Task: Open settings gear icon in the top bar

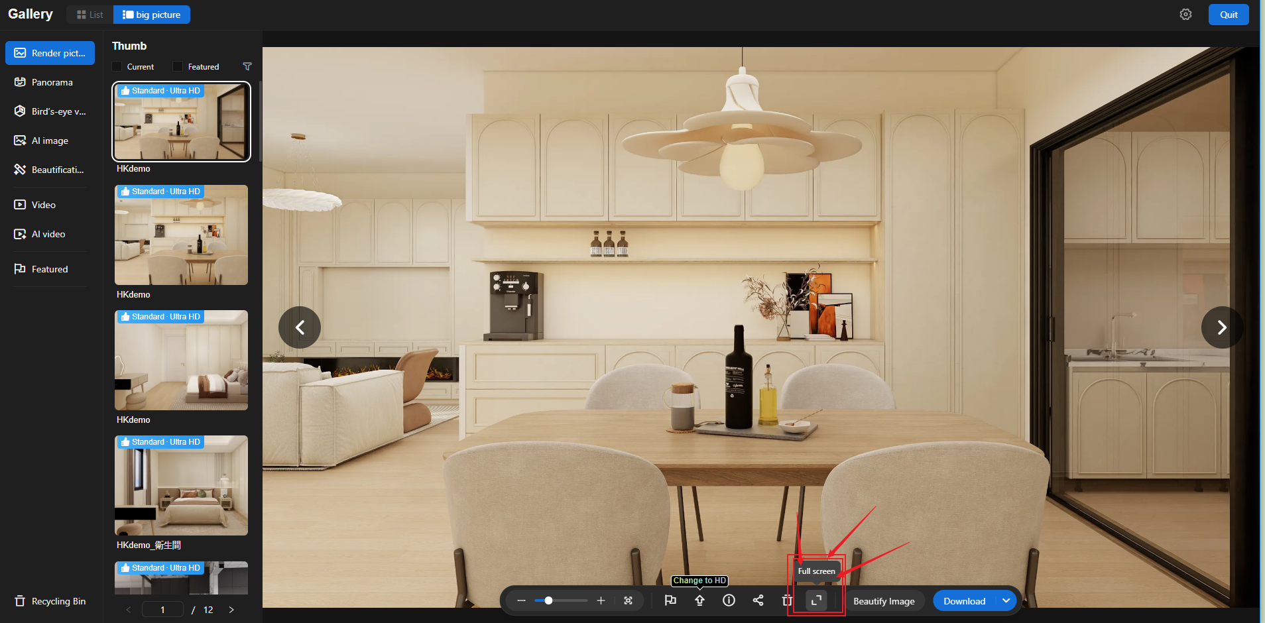Action: click(1185, 15)
